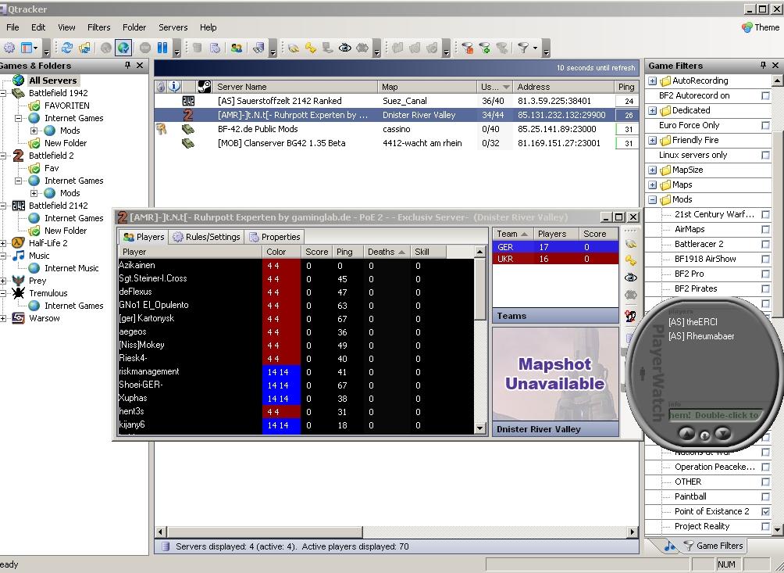Image resolution: width=784 pixels, height=573 pixels.
Task: Click the Theme icon at top right
Action: 747,27
